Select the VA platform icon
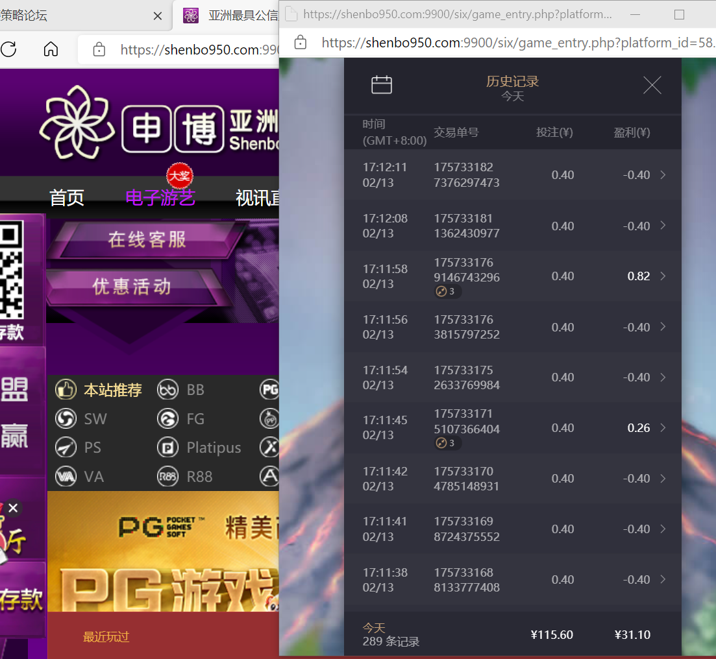 [x=66, y=477]
